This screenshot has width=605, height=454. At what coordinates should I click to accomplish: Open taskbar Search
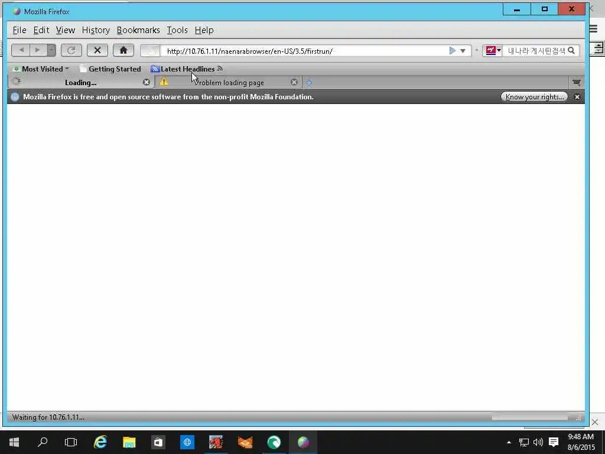tap(43, 442)
